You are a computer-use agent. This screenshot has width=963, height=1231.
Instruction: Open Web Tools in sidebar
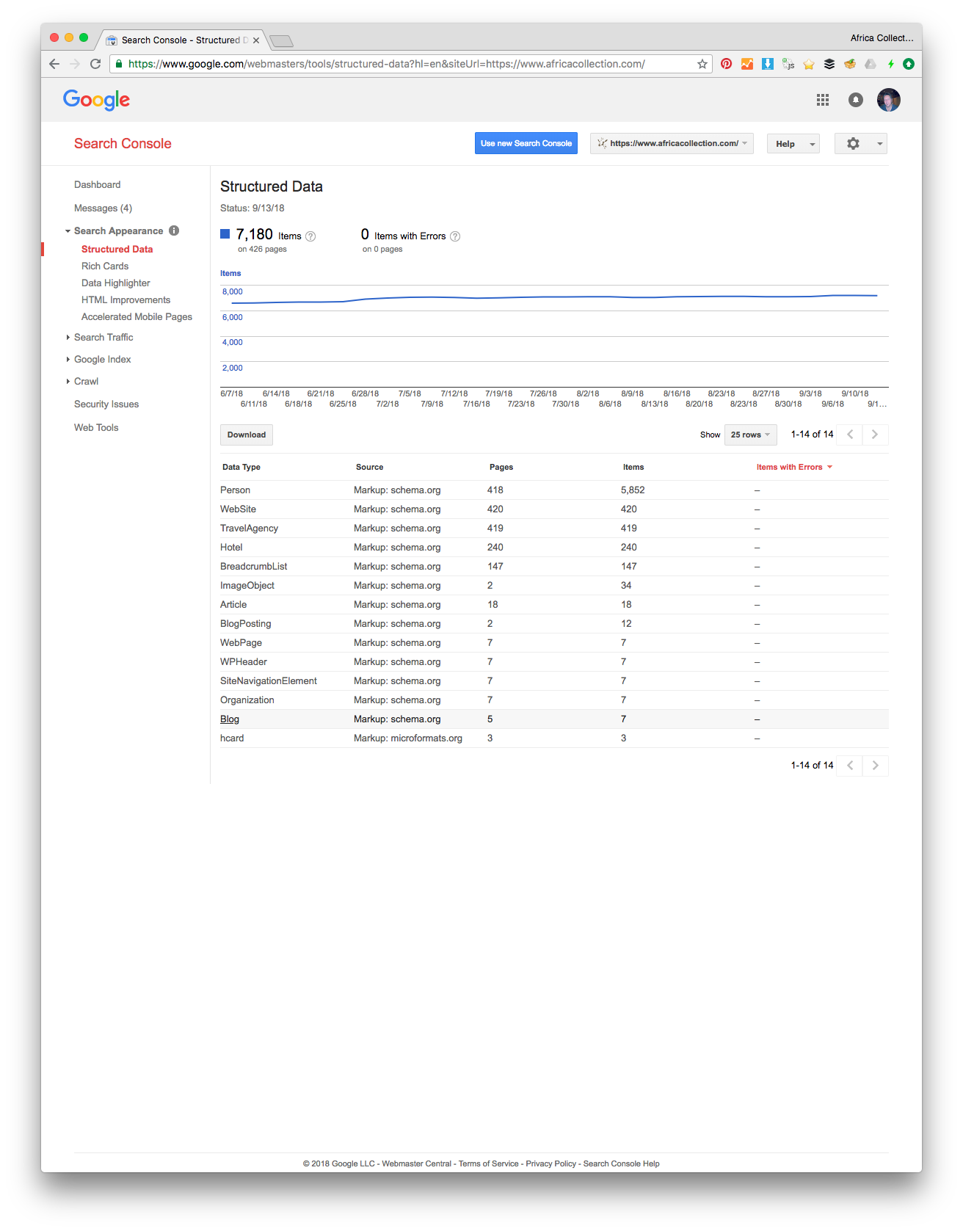coord(96,428)
